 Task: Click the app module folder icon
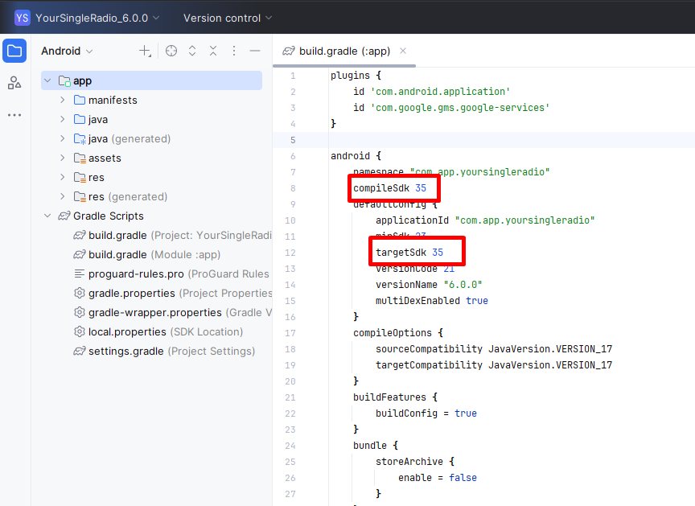coord(64,81)
